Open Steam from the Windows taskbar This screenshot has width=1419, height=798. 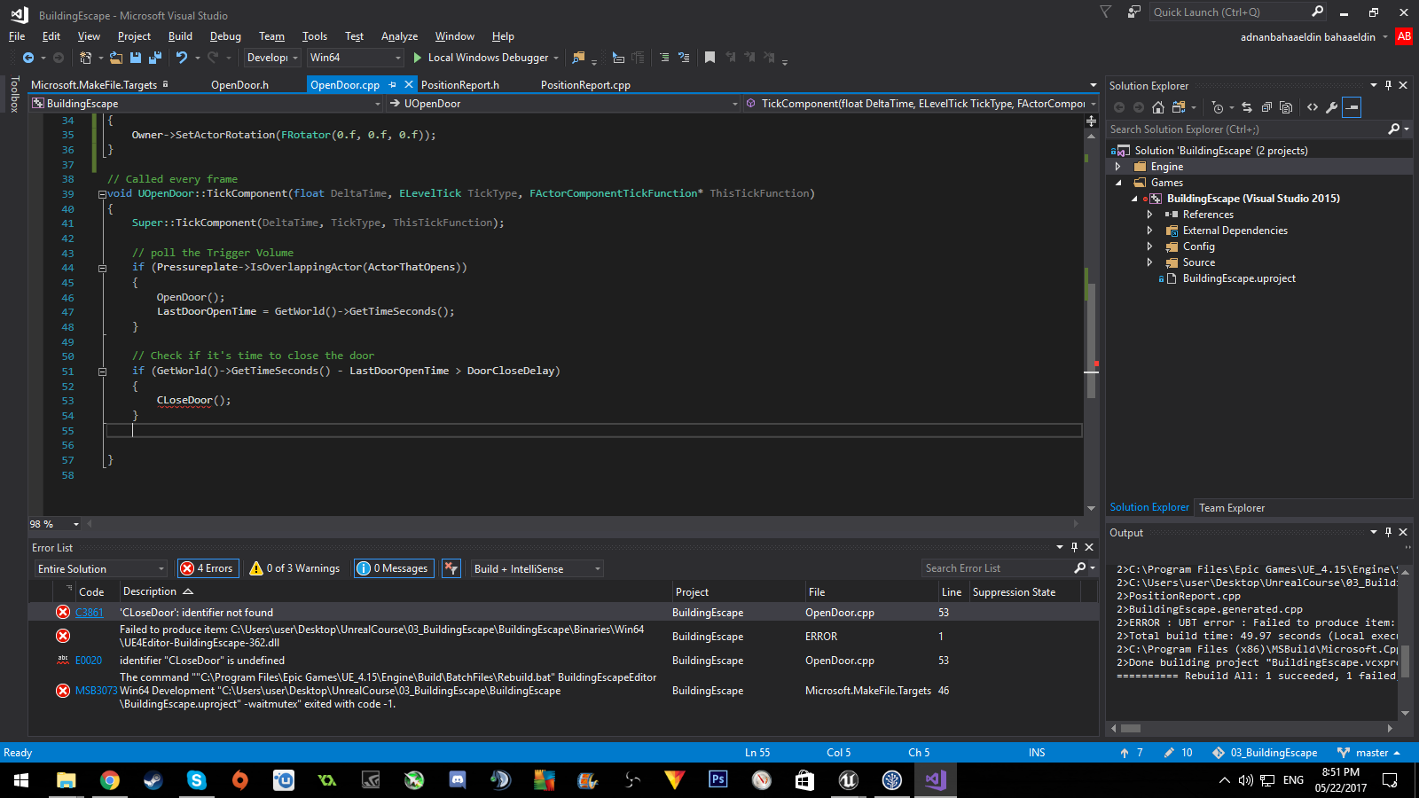pyautogui.click(x=153, y=780)
